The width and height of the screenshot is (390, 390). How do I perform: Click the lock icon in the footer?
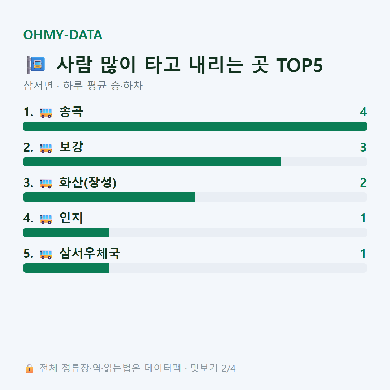[29, 368]
